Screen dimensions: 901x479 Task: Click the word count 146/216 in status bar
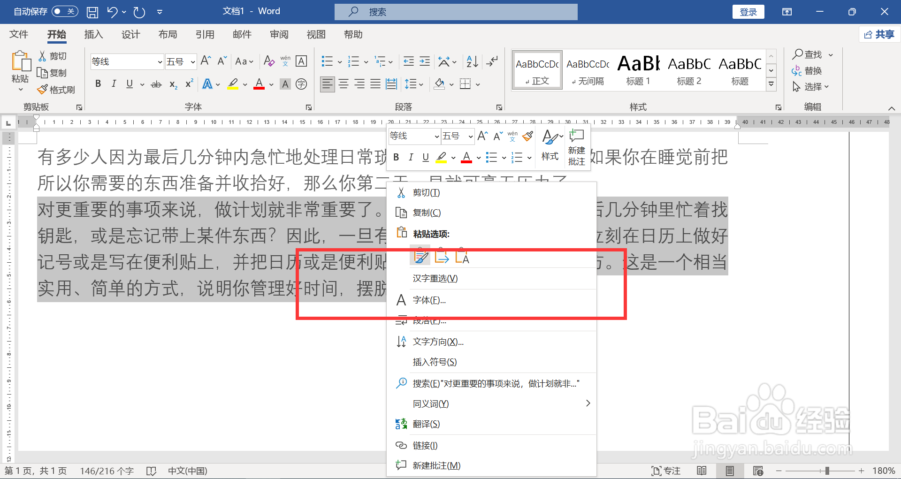pos(107,471)
